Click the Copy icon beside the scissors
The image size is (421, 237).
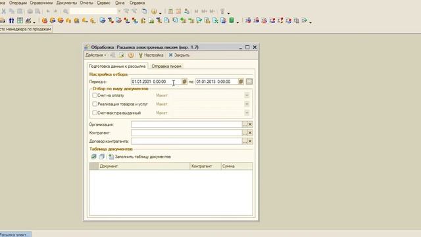tap(12, 11)
